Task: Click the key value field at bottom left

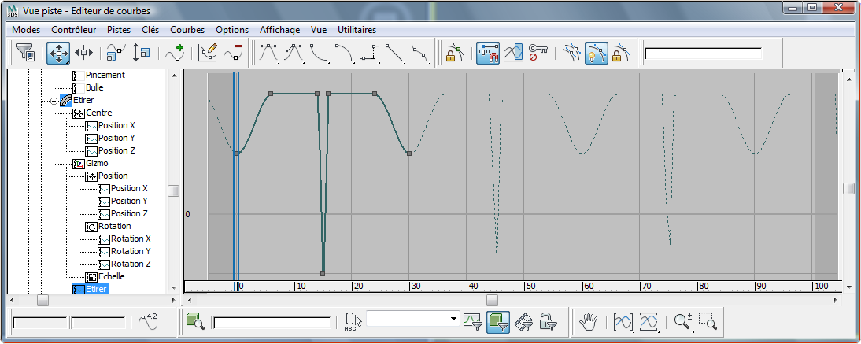Action: coord(99,323)
